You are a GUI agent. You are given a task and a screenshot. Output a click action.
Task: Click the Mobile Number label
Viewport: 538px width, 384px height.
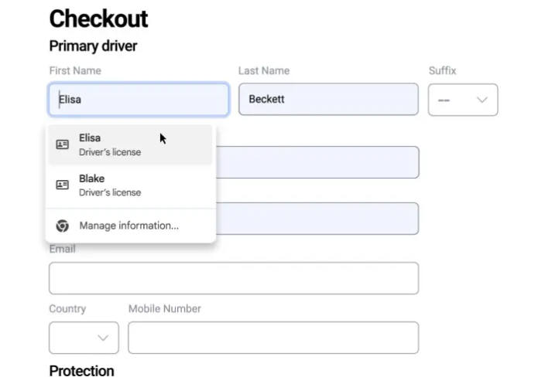pyautogui.click(x=164, y=308)
